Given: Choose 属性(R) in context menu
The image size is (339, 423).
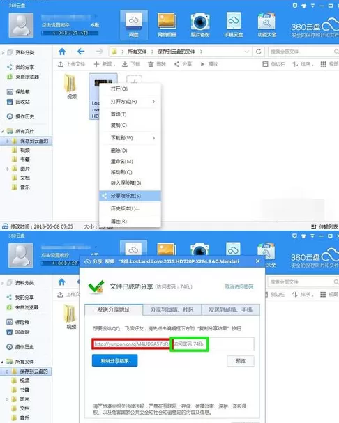Looking at the screenshot, I should coord(130,221).
